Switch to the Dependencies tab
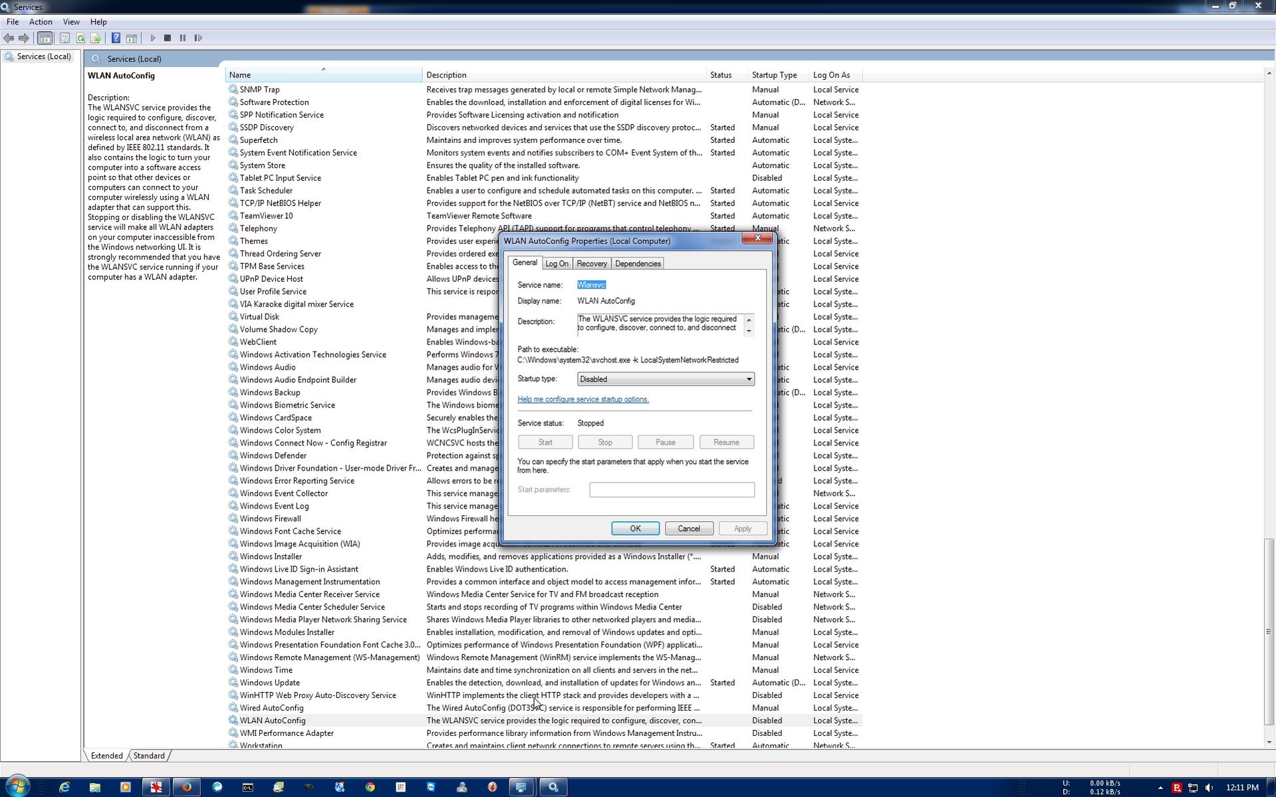 pyautogui.click(x=638, y=264)
